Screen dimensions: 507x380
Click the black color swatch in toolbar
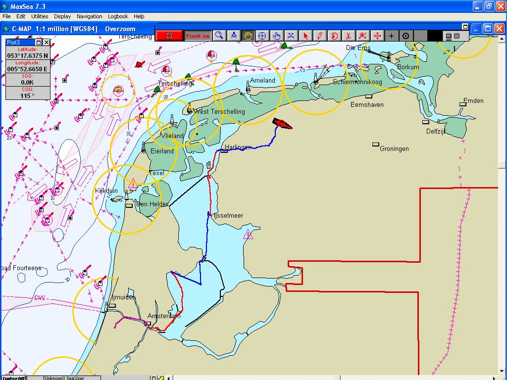tap(434, 36)
